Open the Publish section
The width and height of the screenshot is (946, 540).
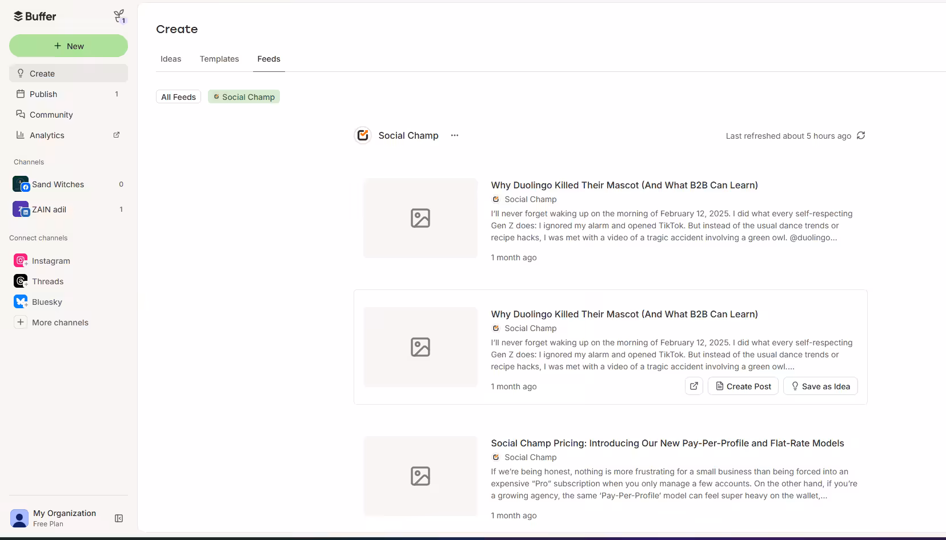[69, 94]
